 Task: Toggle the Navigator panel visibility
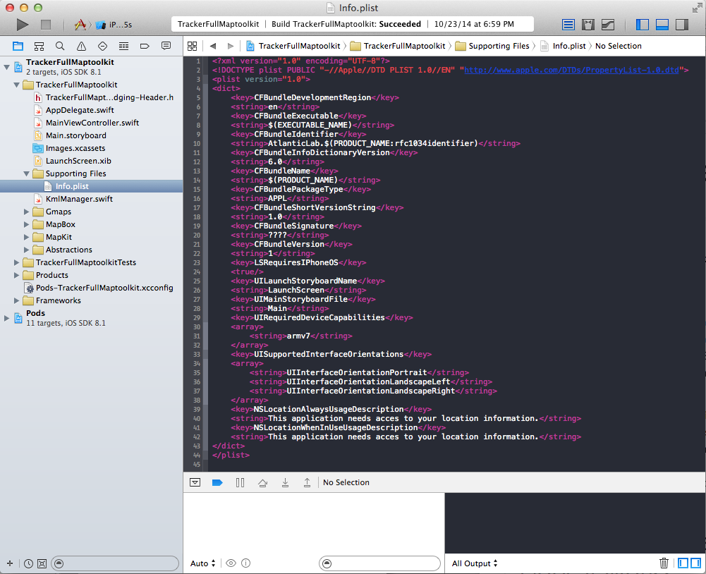[642, 24]
